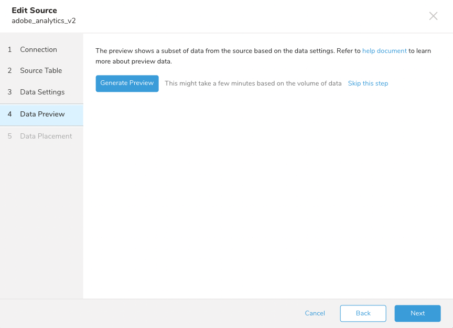Cancel editing the source
The image size is (453, 328).
coord(315,313)
